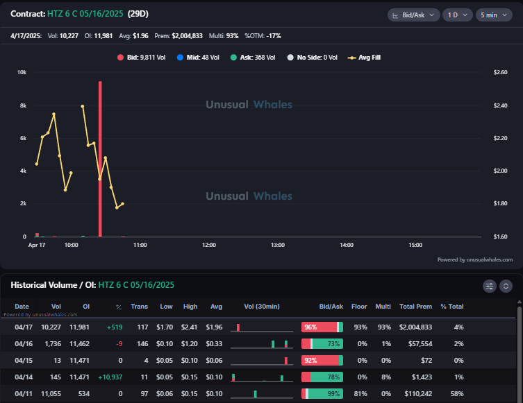Sort table by OI column
523x403 pixels.
click(x=86, y=307)
